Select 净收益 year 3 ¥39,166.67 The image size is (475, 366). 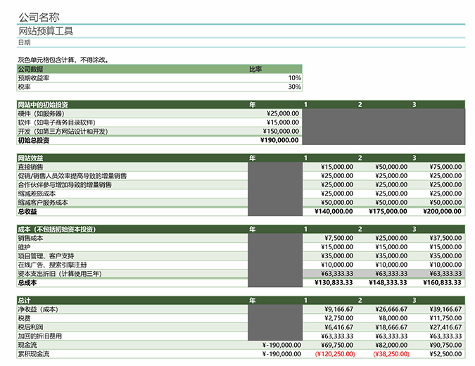(445, 309)
